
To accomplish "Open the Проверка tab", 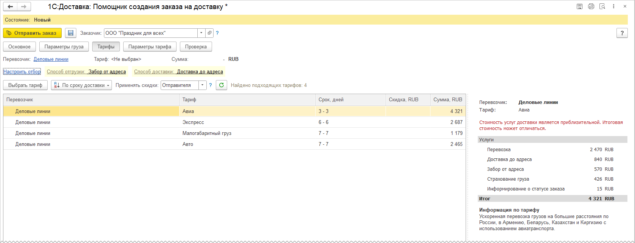I will pos(196,47).
